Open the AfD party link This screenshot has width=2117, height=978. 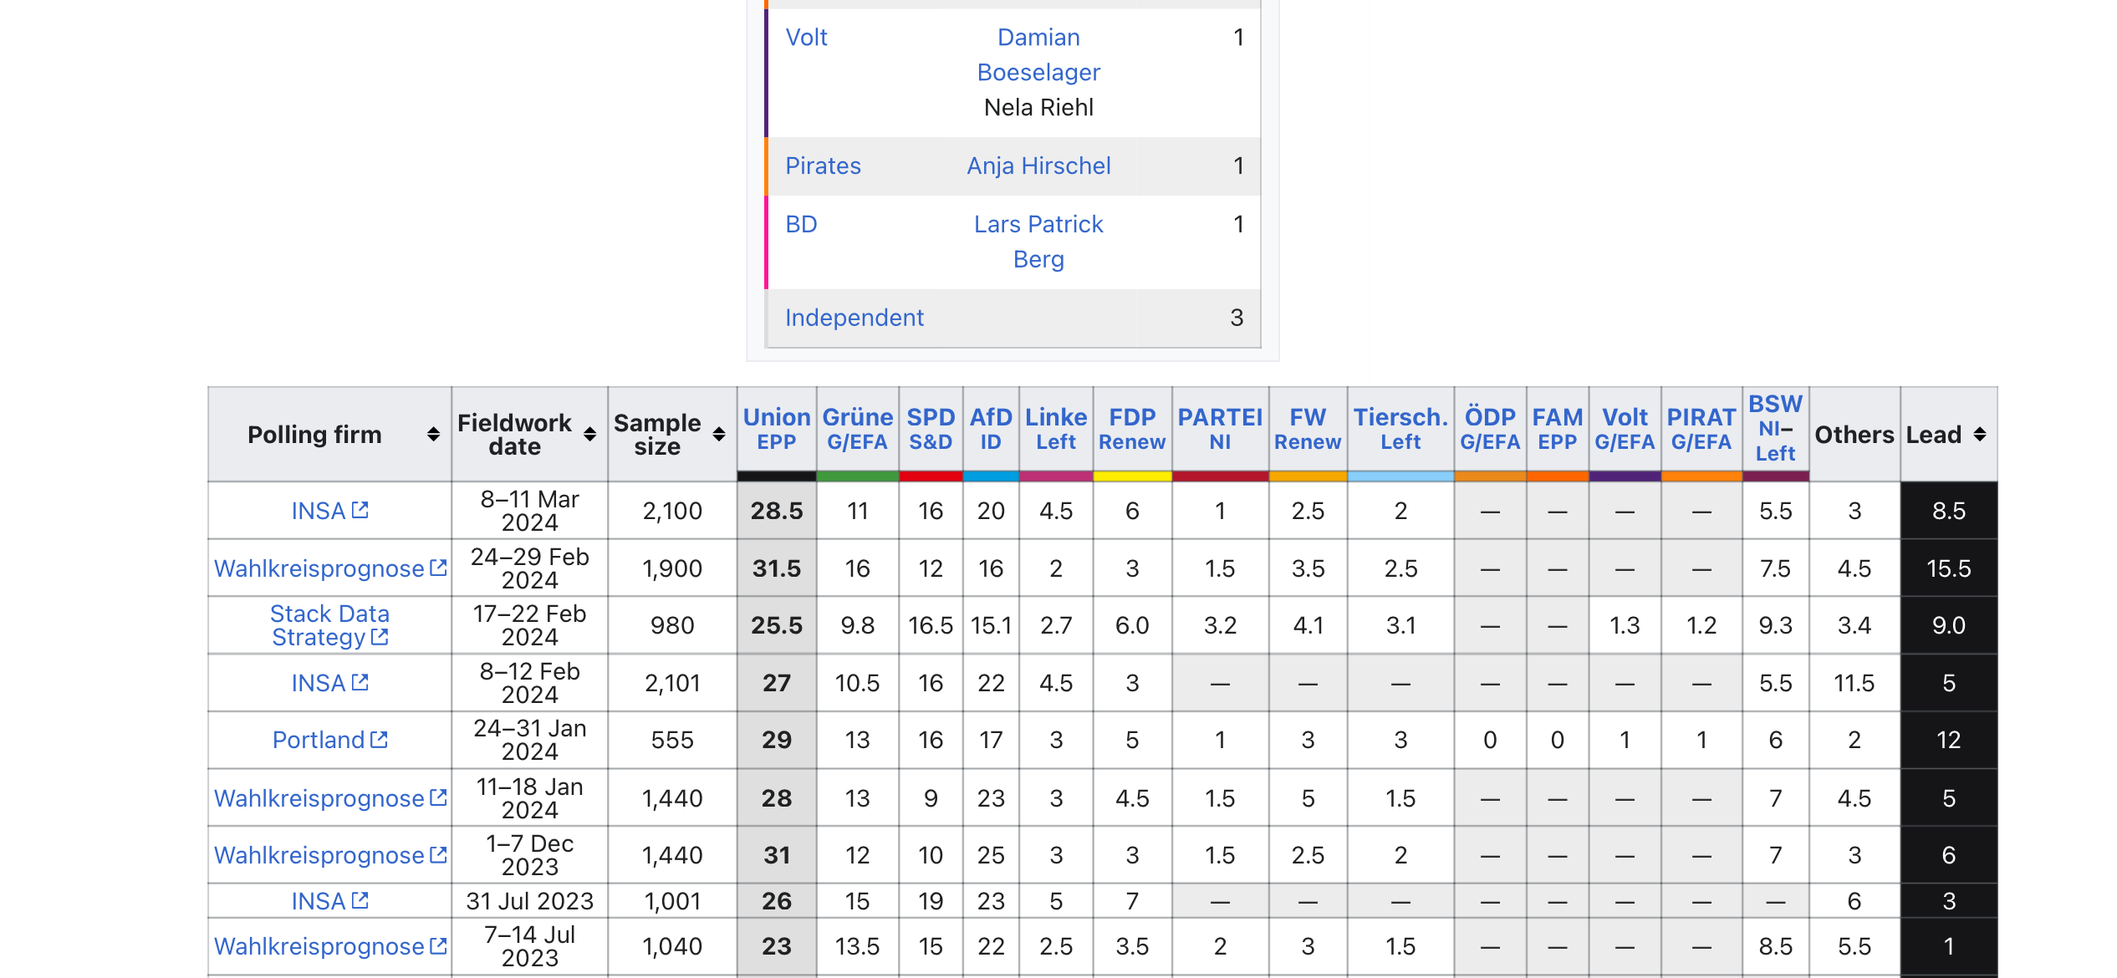pos(990,416)
